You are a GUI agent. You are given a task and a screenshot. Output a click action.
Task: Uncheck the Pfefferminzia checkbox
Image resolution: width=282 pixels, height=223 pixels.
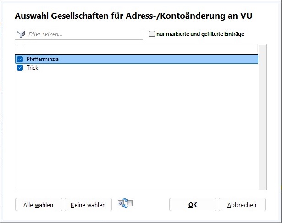20,59
